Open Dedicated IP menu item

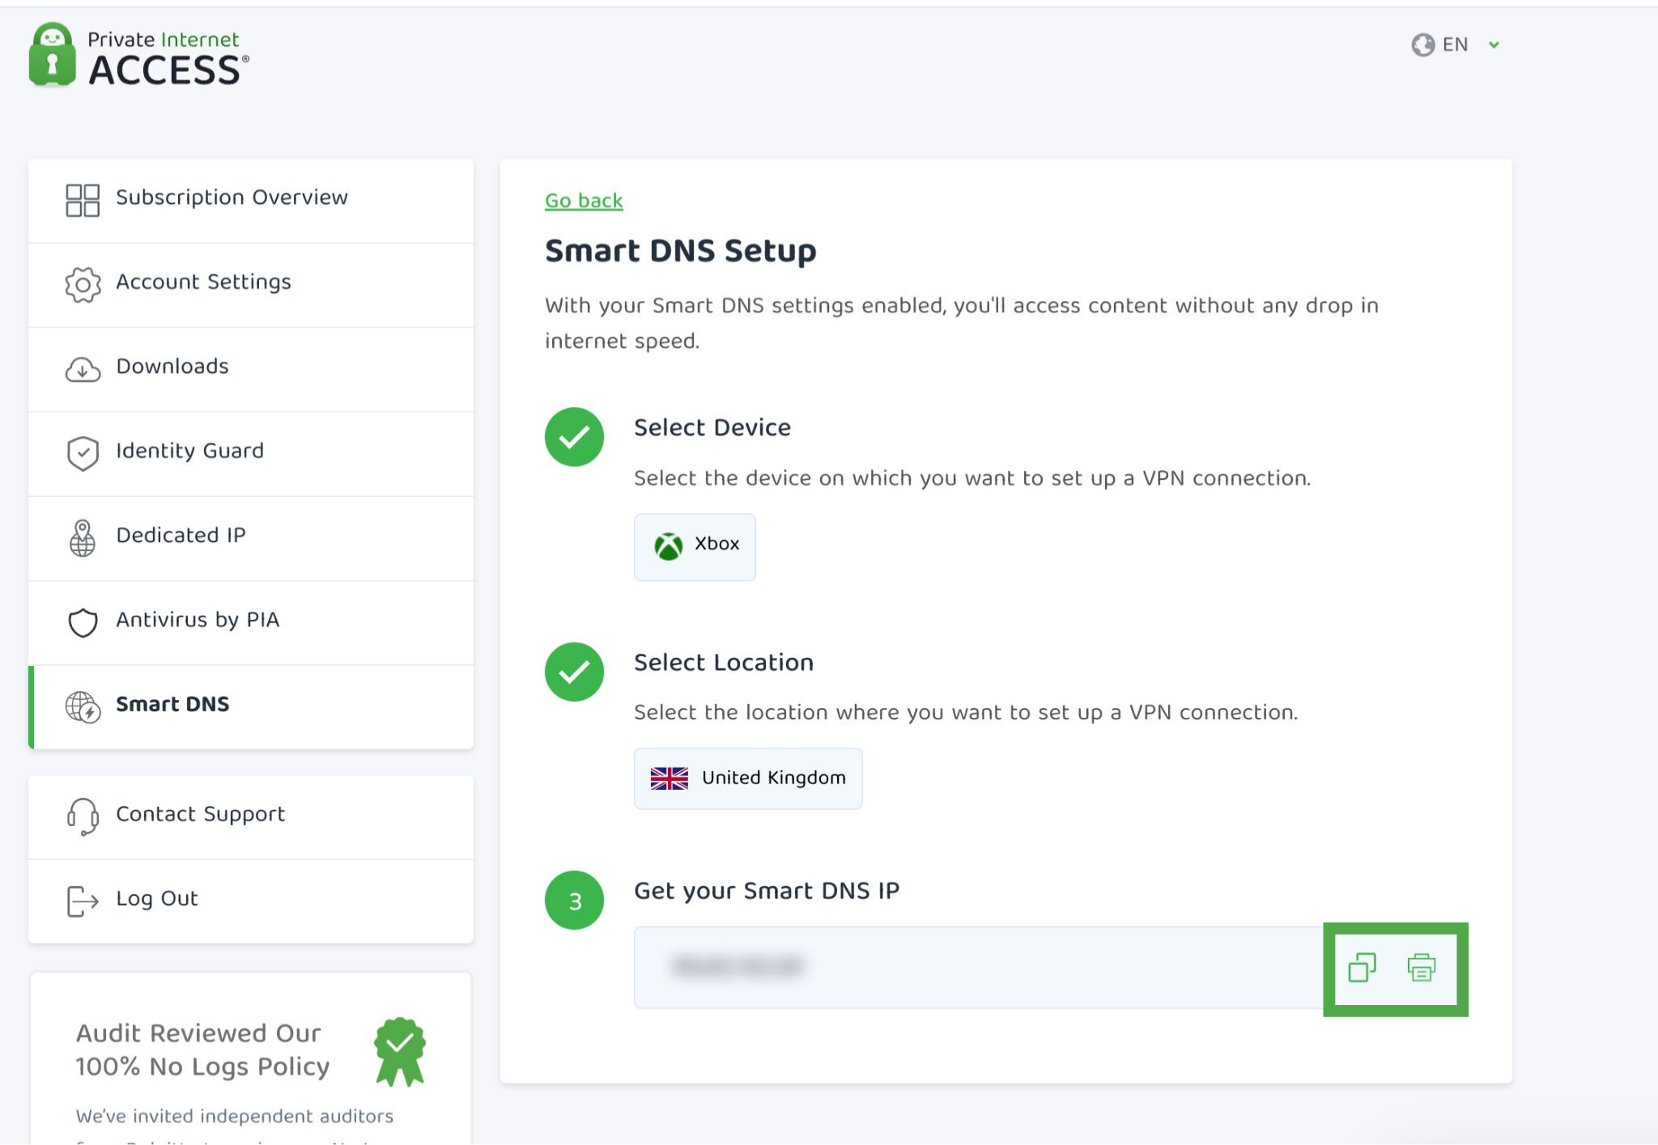point(251,538)
